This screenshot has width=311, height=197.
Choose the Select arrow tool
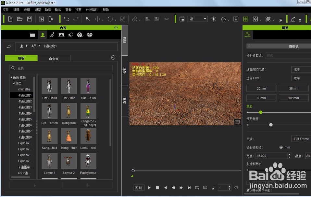pos(88,19)
